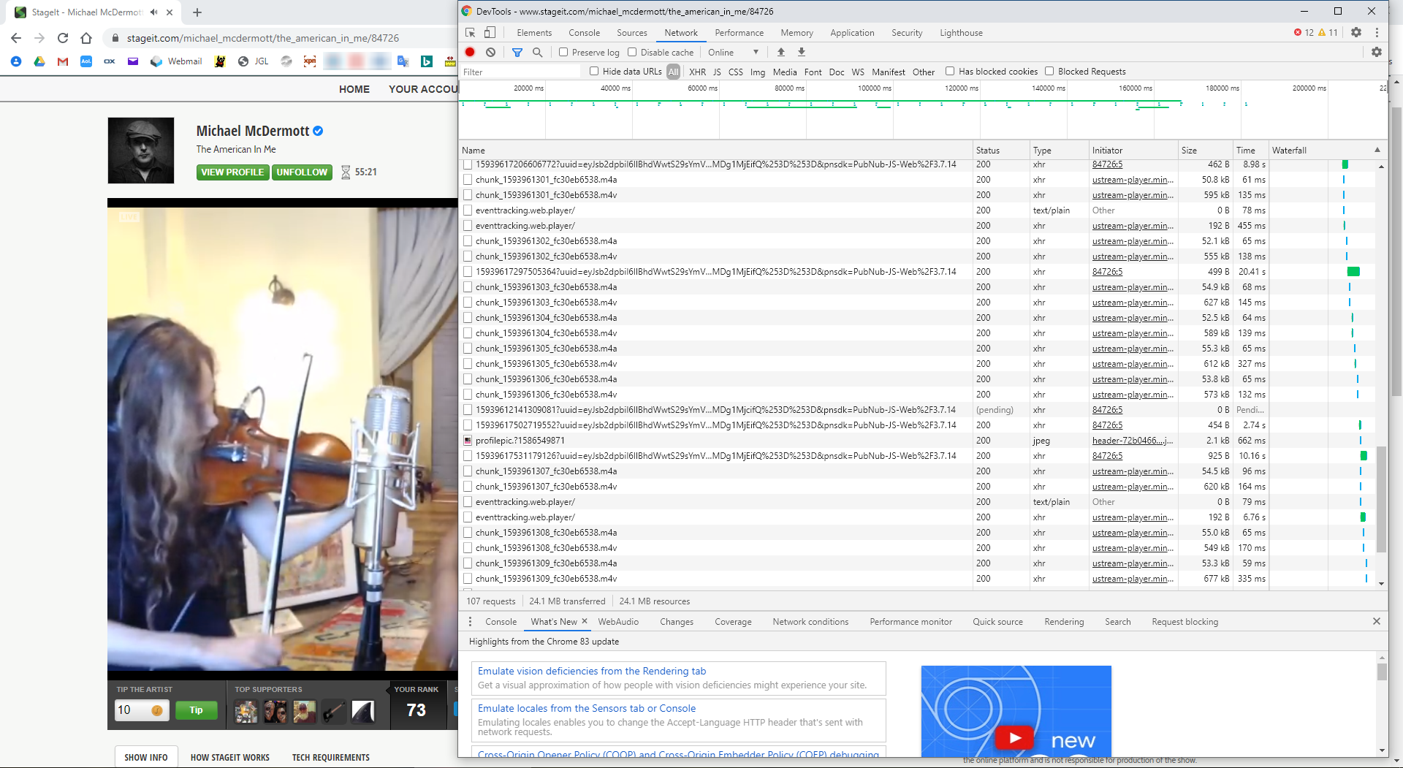Open the WebAudio drawer tab
This screenshot has width=1403, height=768.
[x=618, y=622]
